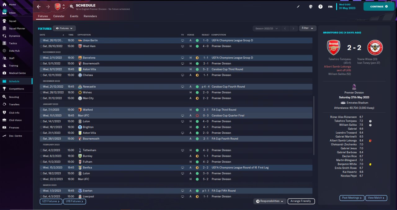Open the Finances icon
397x210 pixels.
click(4, 128)
